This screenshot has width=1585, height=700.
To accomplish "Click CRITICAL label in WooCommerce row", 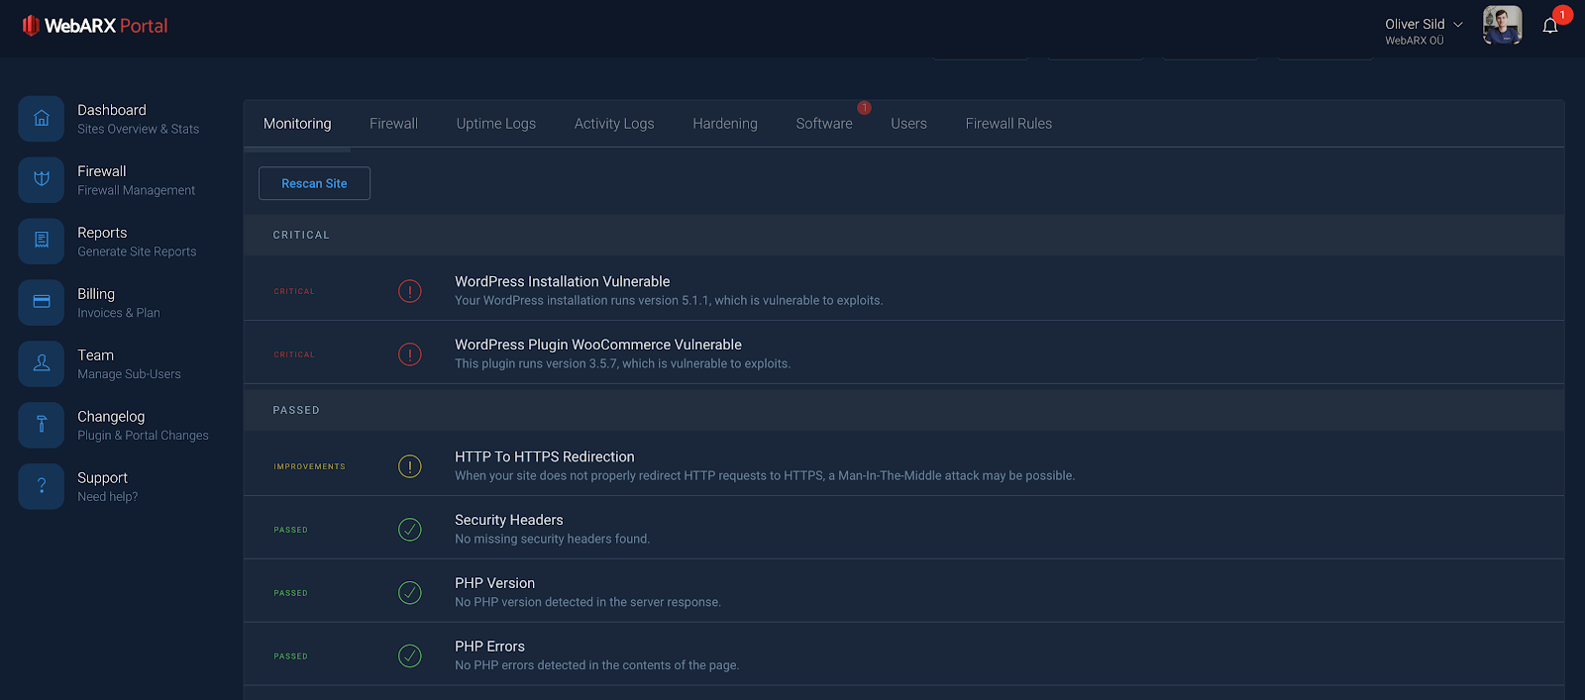I will [294, 354].
